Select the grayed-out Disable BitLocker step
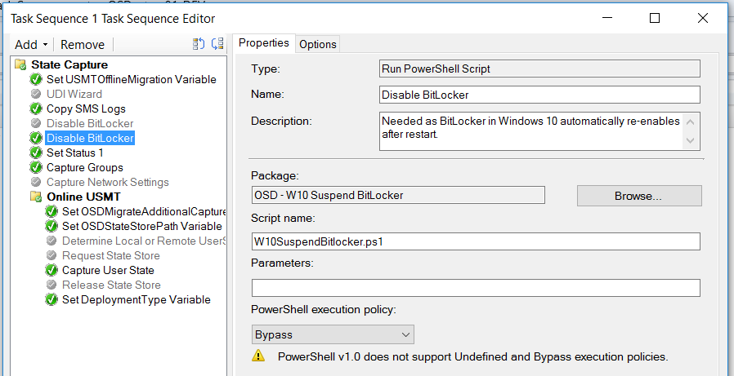 pos(90,124)
